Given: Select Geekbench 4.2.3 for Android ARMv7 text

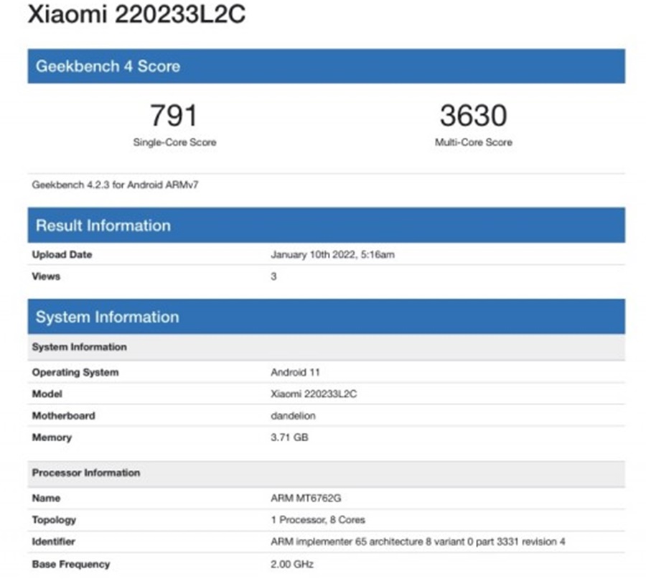Looking at the screenshot, I should tap(116, 185).
